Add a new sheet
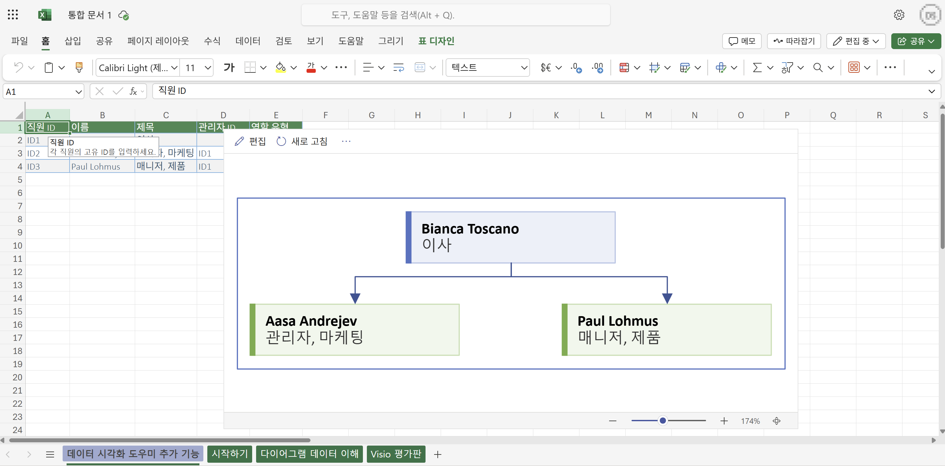The width and height of the screenshot is (945, 466). (x=437, y=454)
